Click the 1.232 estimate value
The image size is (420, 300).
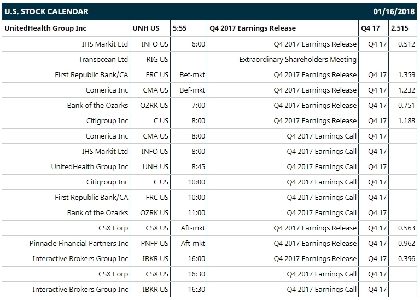406,90
